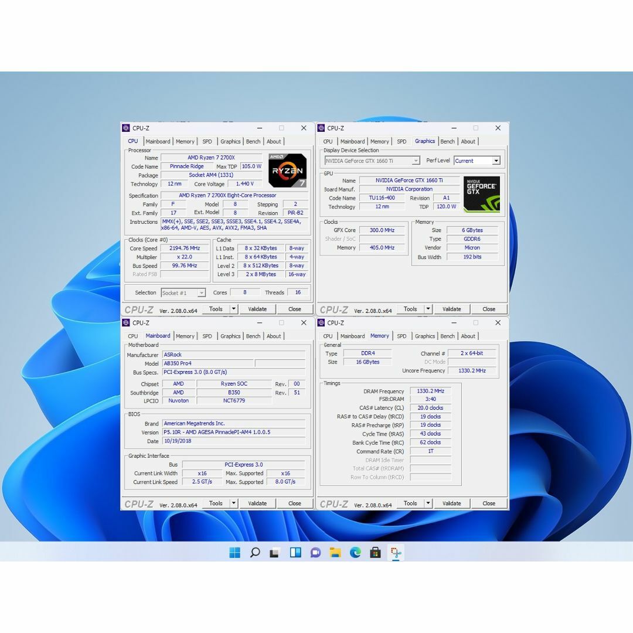Expand Tools arrow in Mainboard tab window

[234, 503]
